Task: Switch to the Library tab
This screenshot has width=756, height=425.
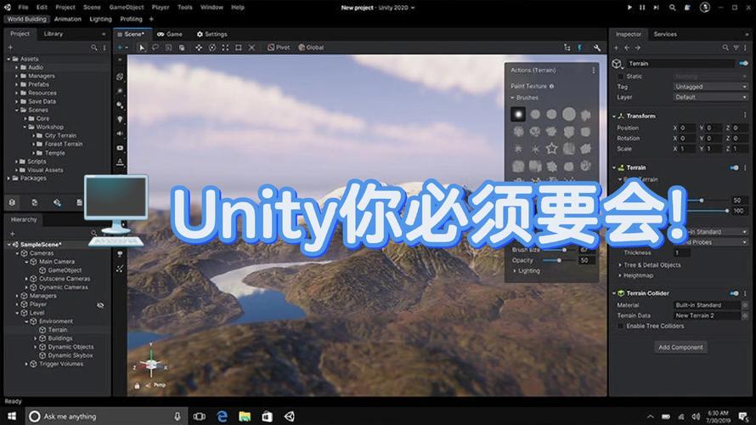Action: click(x=53, y=34)
